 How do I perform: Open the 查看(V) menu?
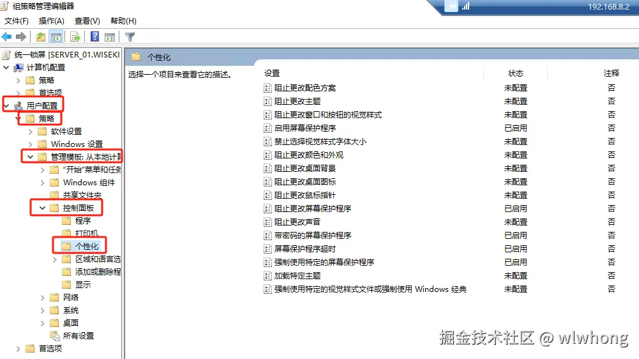[x=87, y=21]
